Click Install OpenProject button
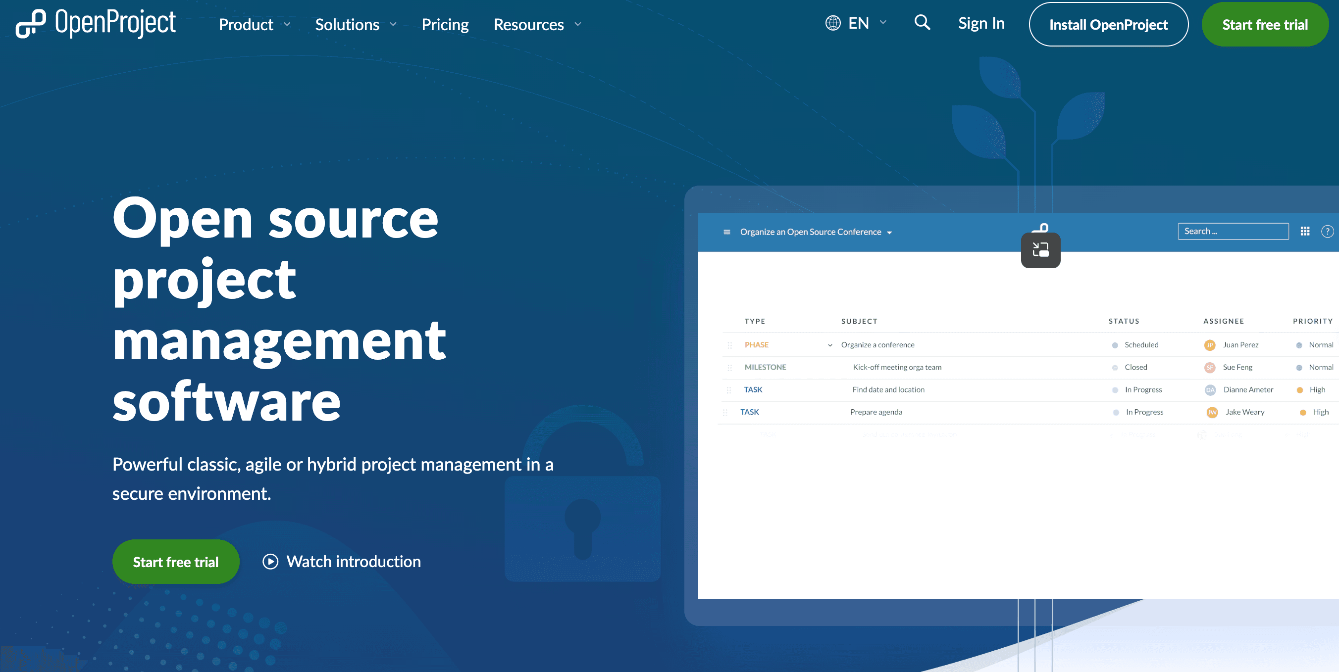1339x672 pixels. tap(1108, 24)
